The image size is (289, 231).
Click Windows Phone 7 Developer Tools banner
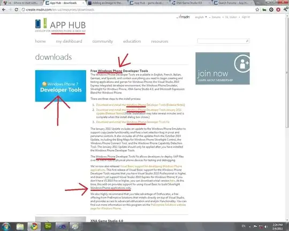point(60,86)
